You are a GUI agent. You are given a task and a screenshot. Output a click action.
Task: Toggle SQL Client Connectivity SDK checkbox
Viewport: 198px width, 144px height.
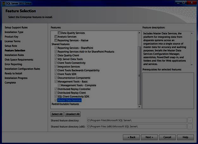(56, 96)
